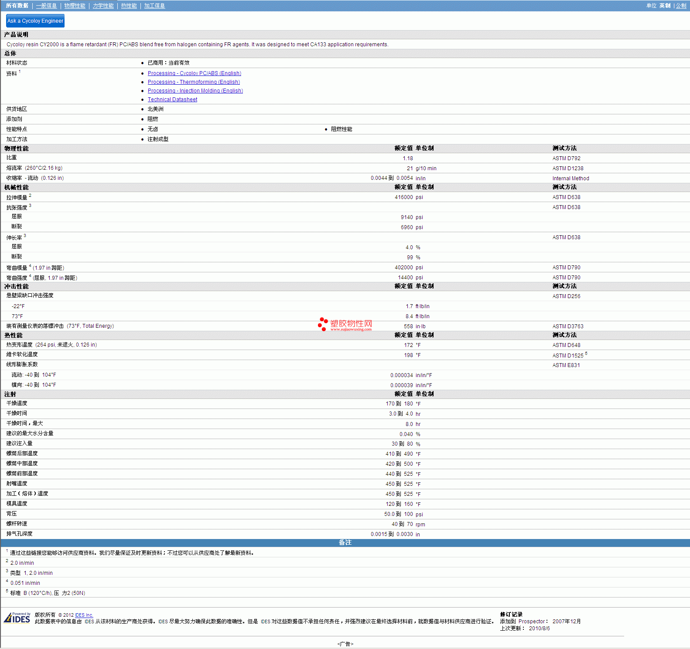The image size is (690, 649).
Task: Click the 无卤 feature entry
Action: click(x=153, y=129)
